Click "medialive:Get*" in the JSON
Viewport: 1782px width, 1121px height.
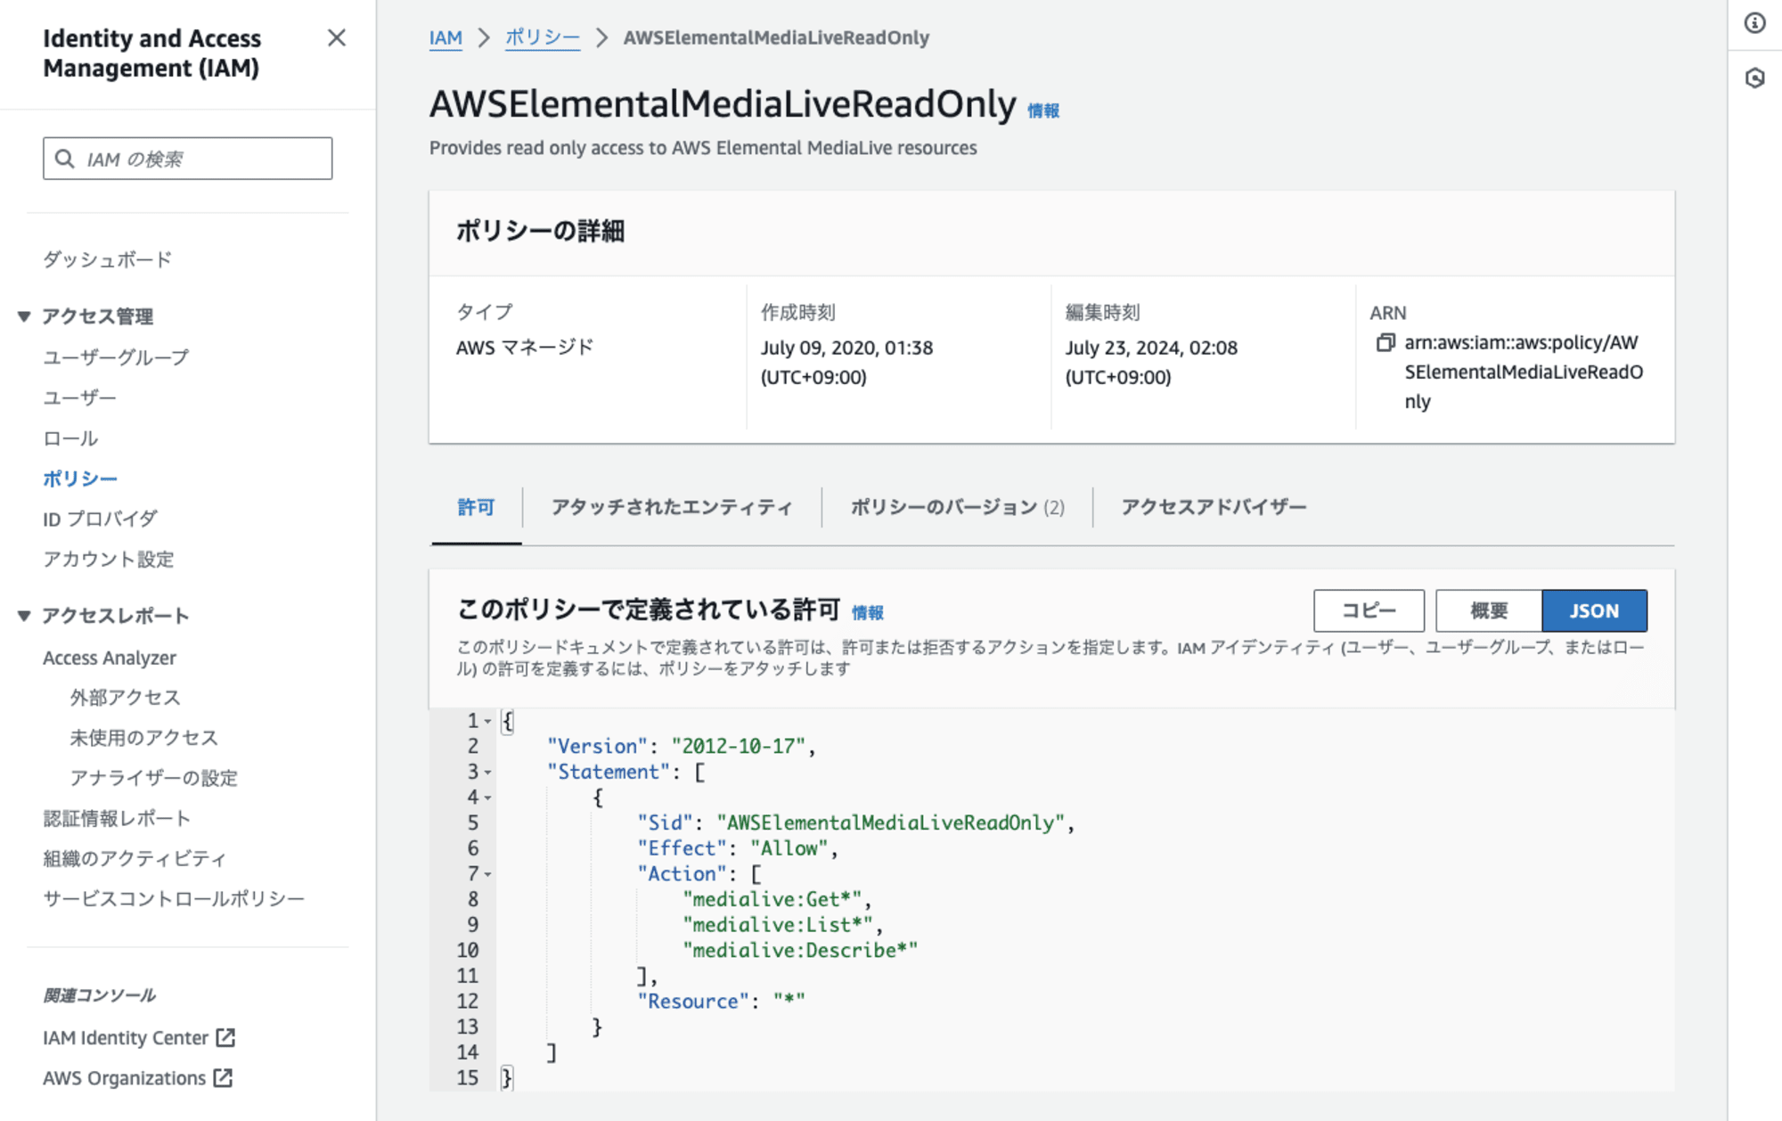772,899
